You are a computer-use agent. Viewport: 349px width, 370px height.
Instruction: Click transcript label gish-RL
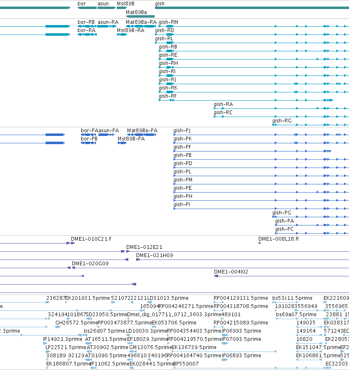pyautogui.click(x=164, y=39)
